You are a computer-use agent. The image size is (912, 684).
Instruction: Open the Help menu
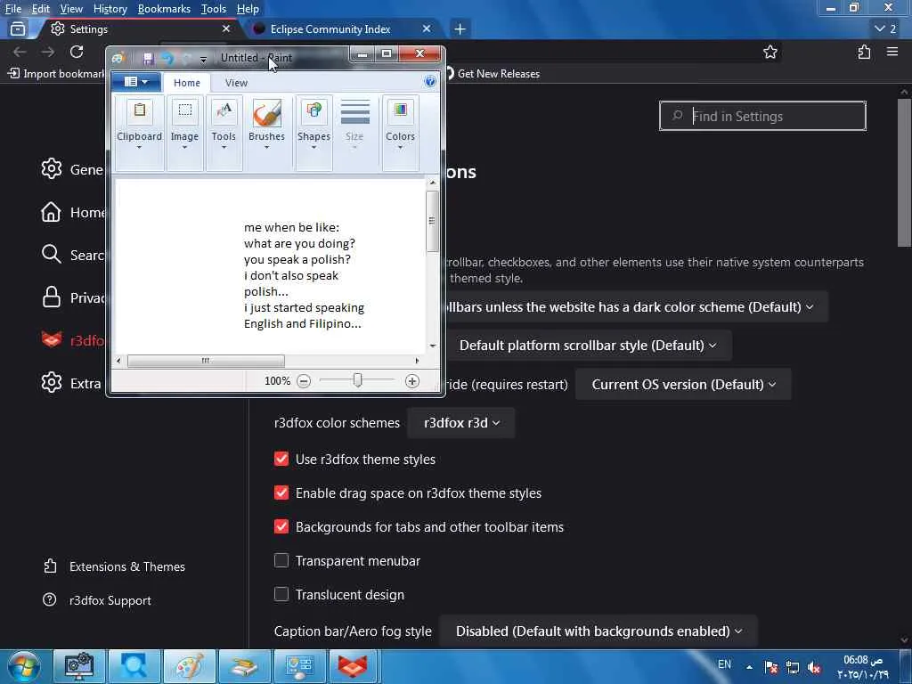coord(248,9)
